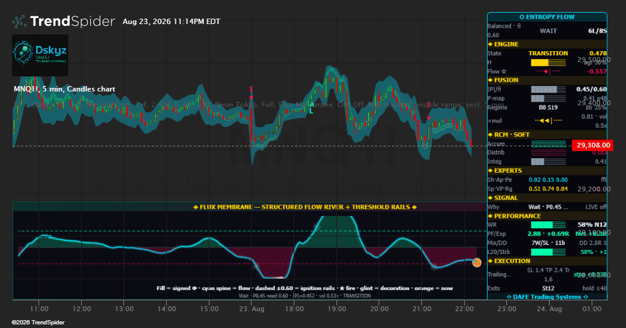Click the red Distrib meter bar
The image size is (626, 328).
pyautogui.click(x=548, y=152)
